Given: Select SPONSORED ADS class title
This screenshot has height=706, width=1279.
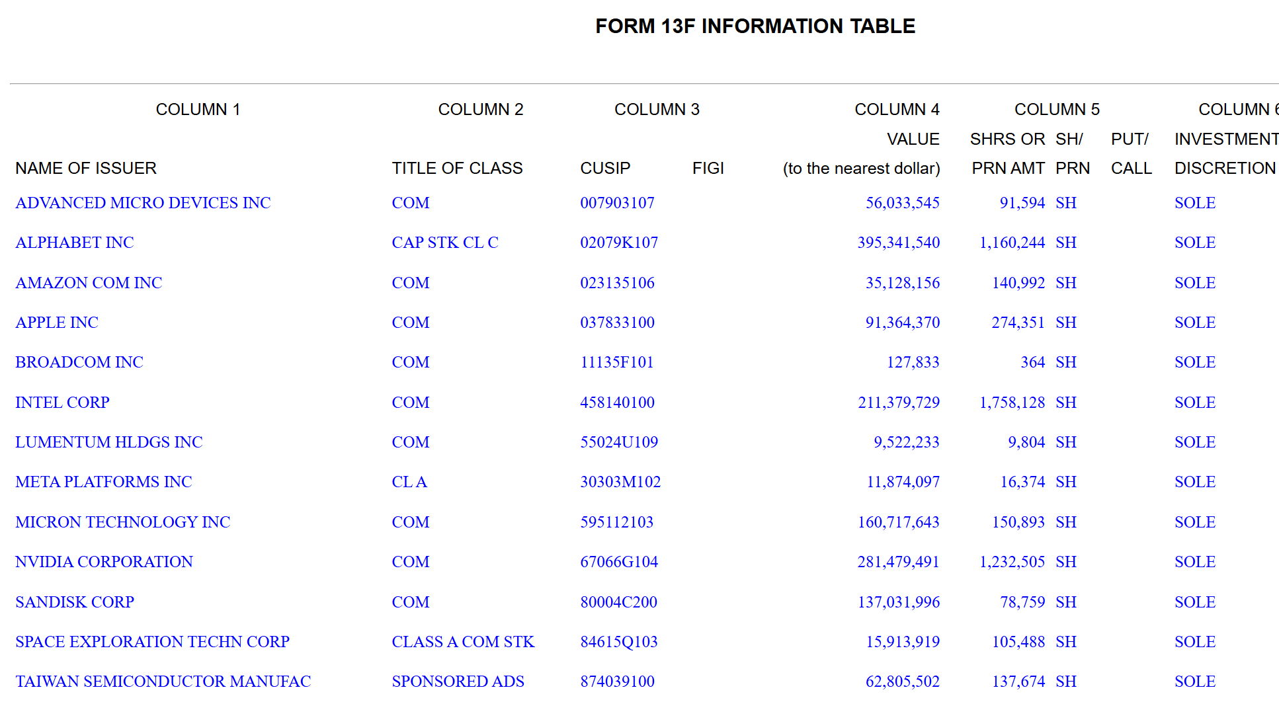Looking at the screenshot, I should [458, 682].
